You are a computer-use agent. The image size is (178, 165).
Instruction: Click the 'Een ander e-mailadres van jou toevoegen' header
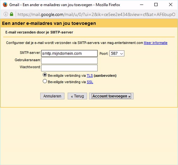click(49, 23)
